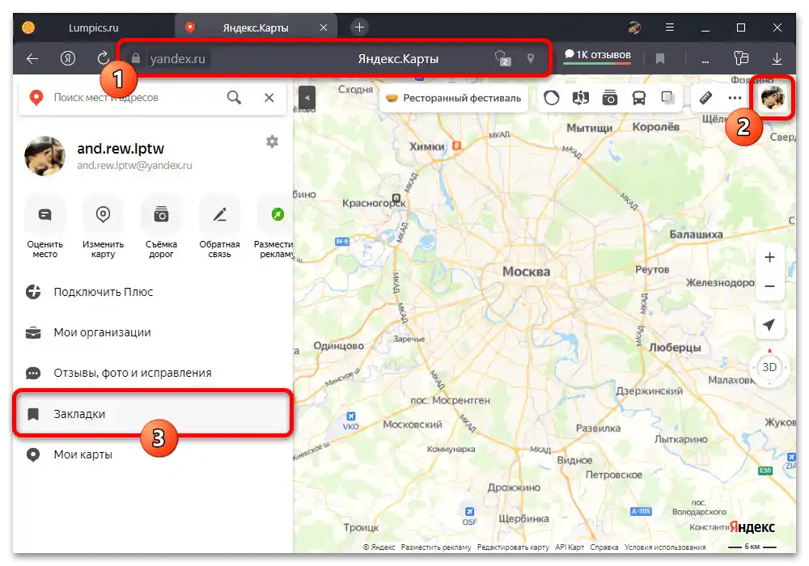Close the Яндекс.Карты tab
The width and height of the screenshot is (809, 566).
point(324,27)
